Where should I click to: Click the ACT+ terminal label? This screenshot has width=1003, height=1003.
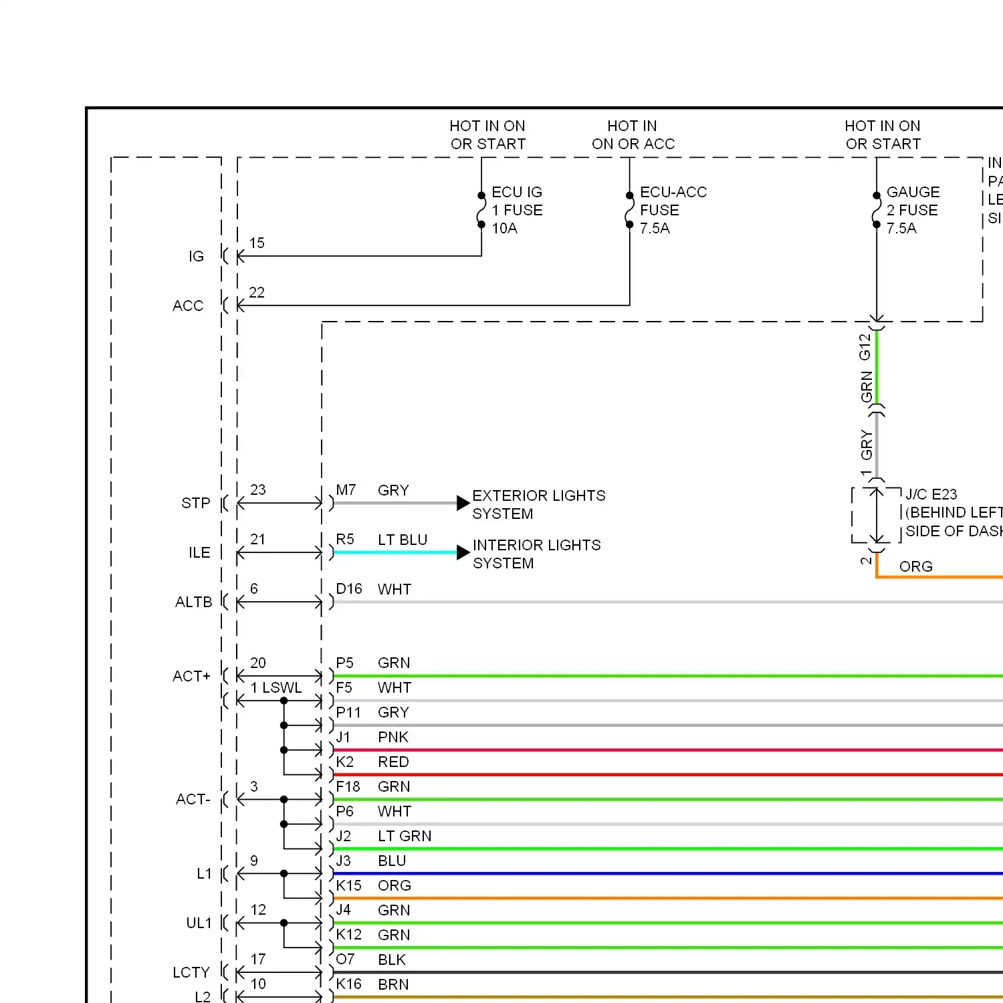tap(191, 676)
